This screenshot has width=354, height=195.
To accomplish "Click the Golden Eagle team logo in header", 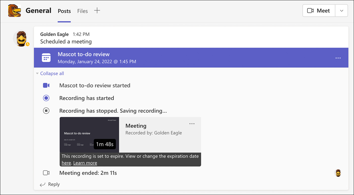I will 14,11.
